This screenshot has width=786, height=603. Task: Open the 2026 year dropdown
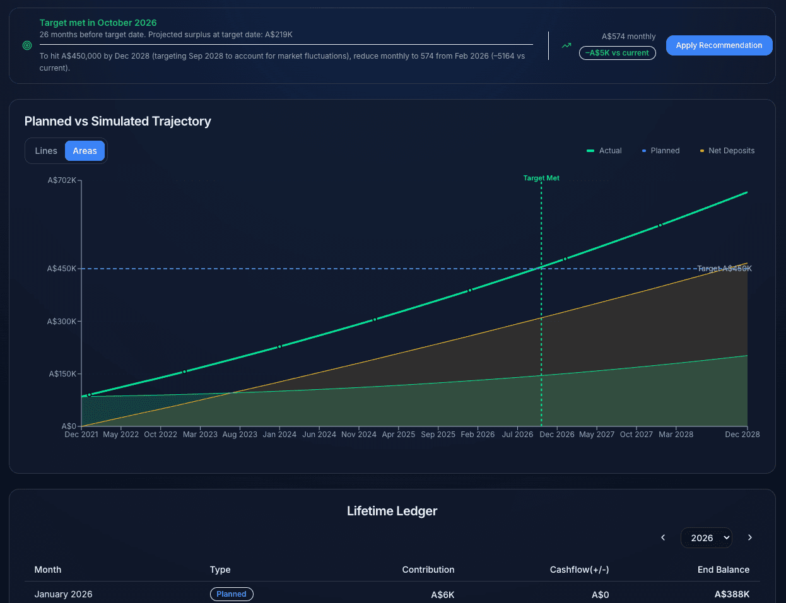click(707, 537)
